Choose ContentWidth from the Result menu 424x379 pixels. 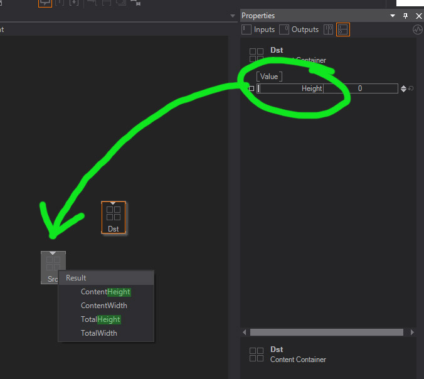pos(103,306)
